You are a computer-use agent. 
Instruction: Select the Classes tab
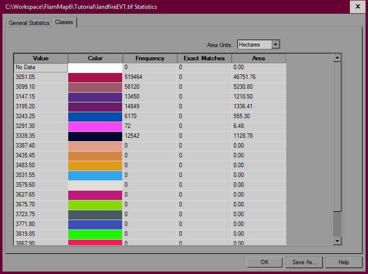pos(64,22)
